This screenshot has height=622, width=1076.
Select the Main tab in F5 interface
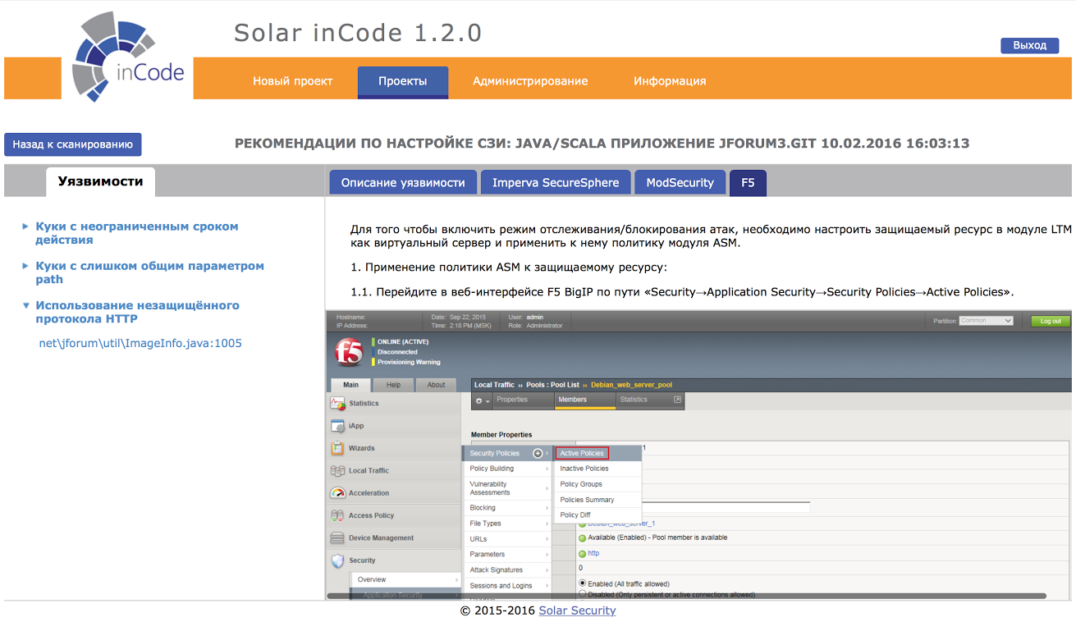tap(350, 385)
